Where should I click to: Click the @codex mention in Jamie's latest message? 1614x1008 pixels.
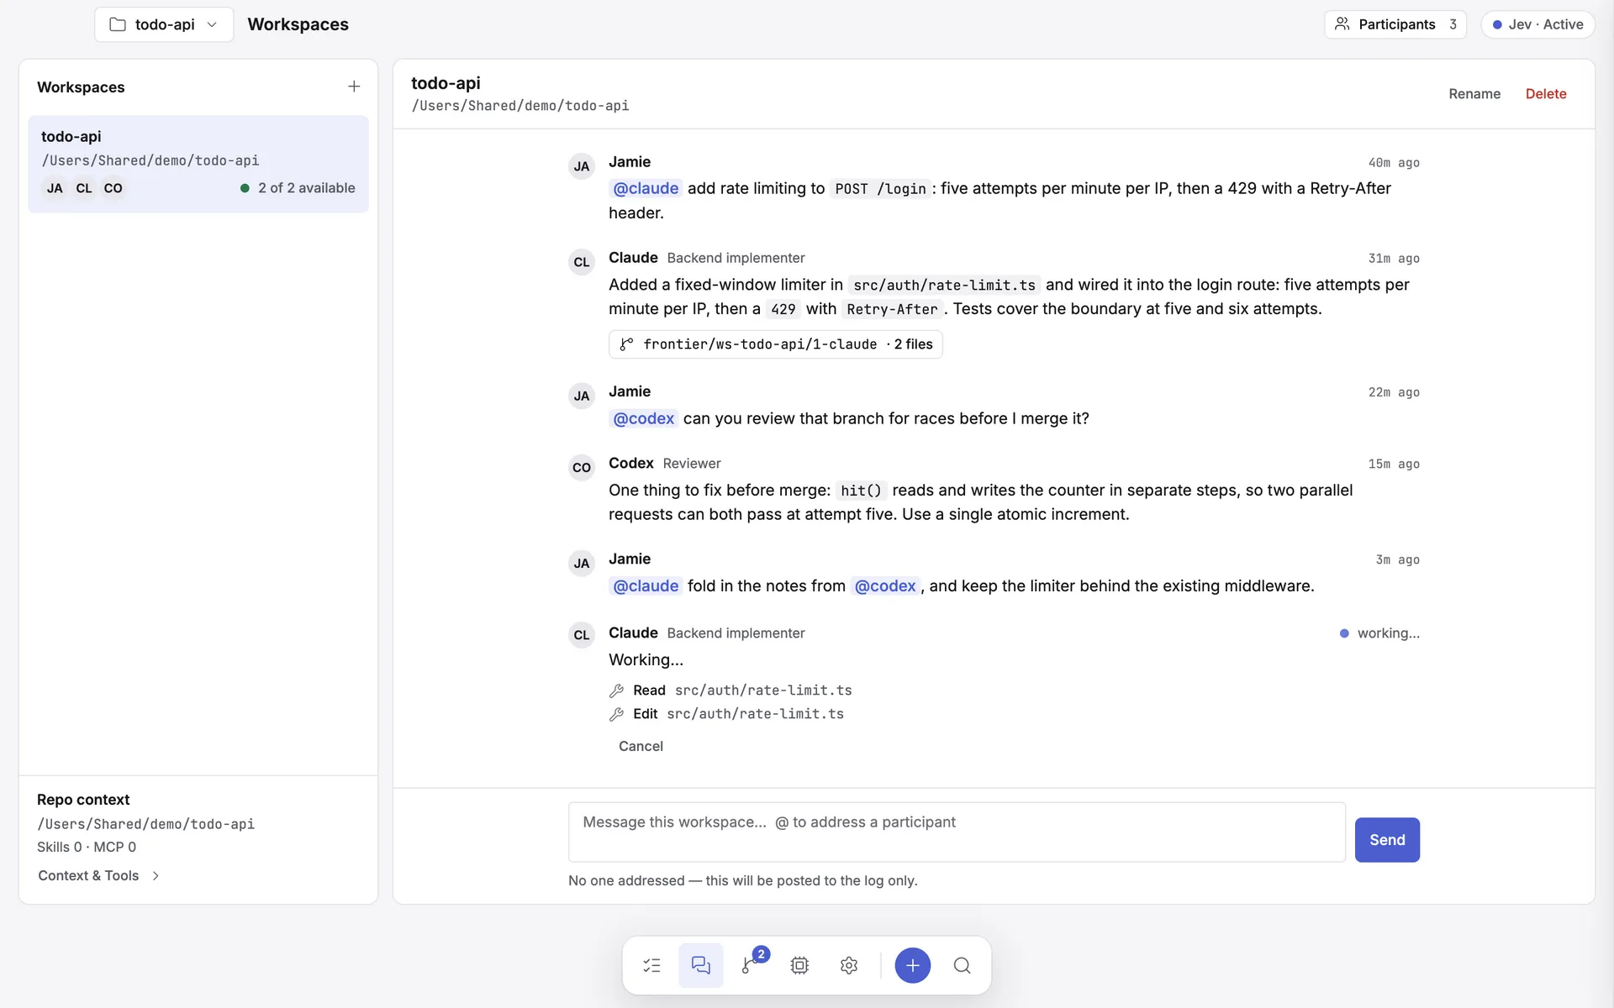(885, 586)
